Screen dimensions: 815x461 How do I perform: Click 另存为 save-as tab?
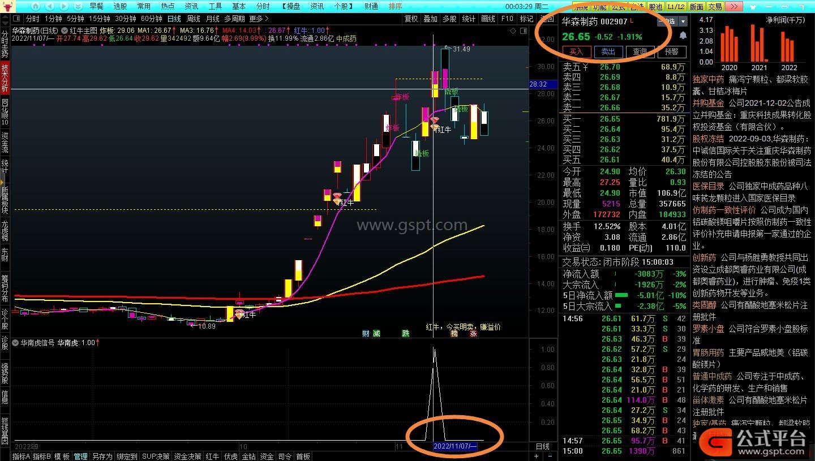point(102,456)
